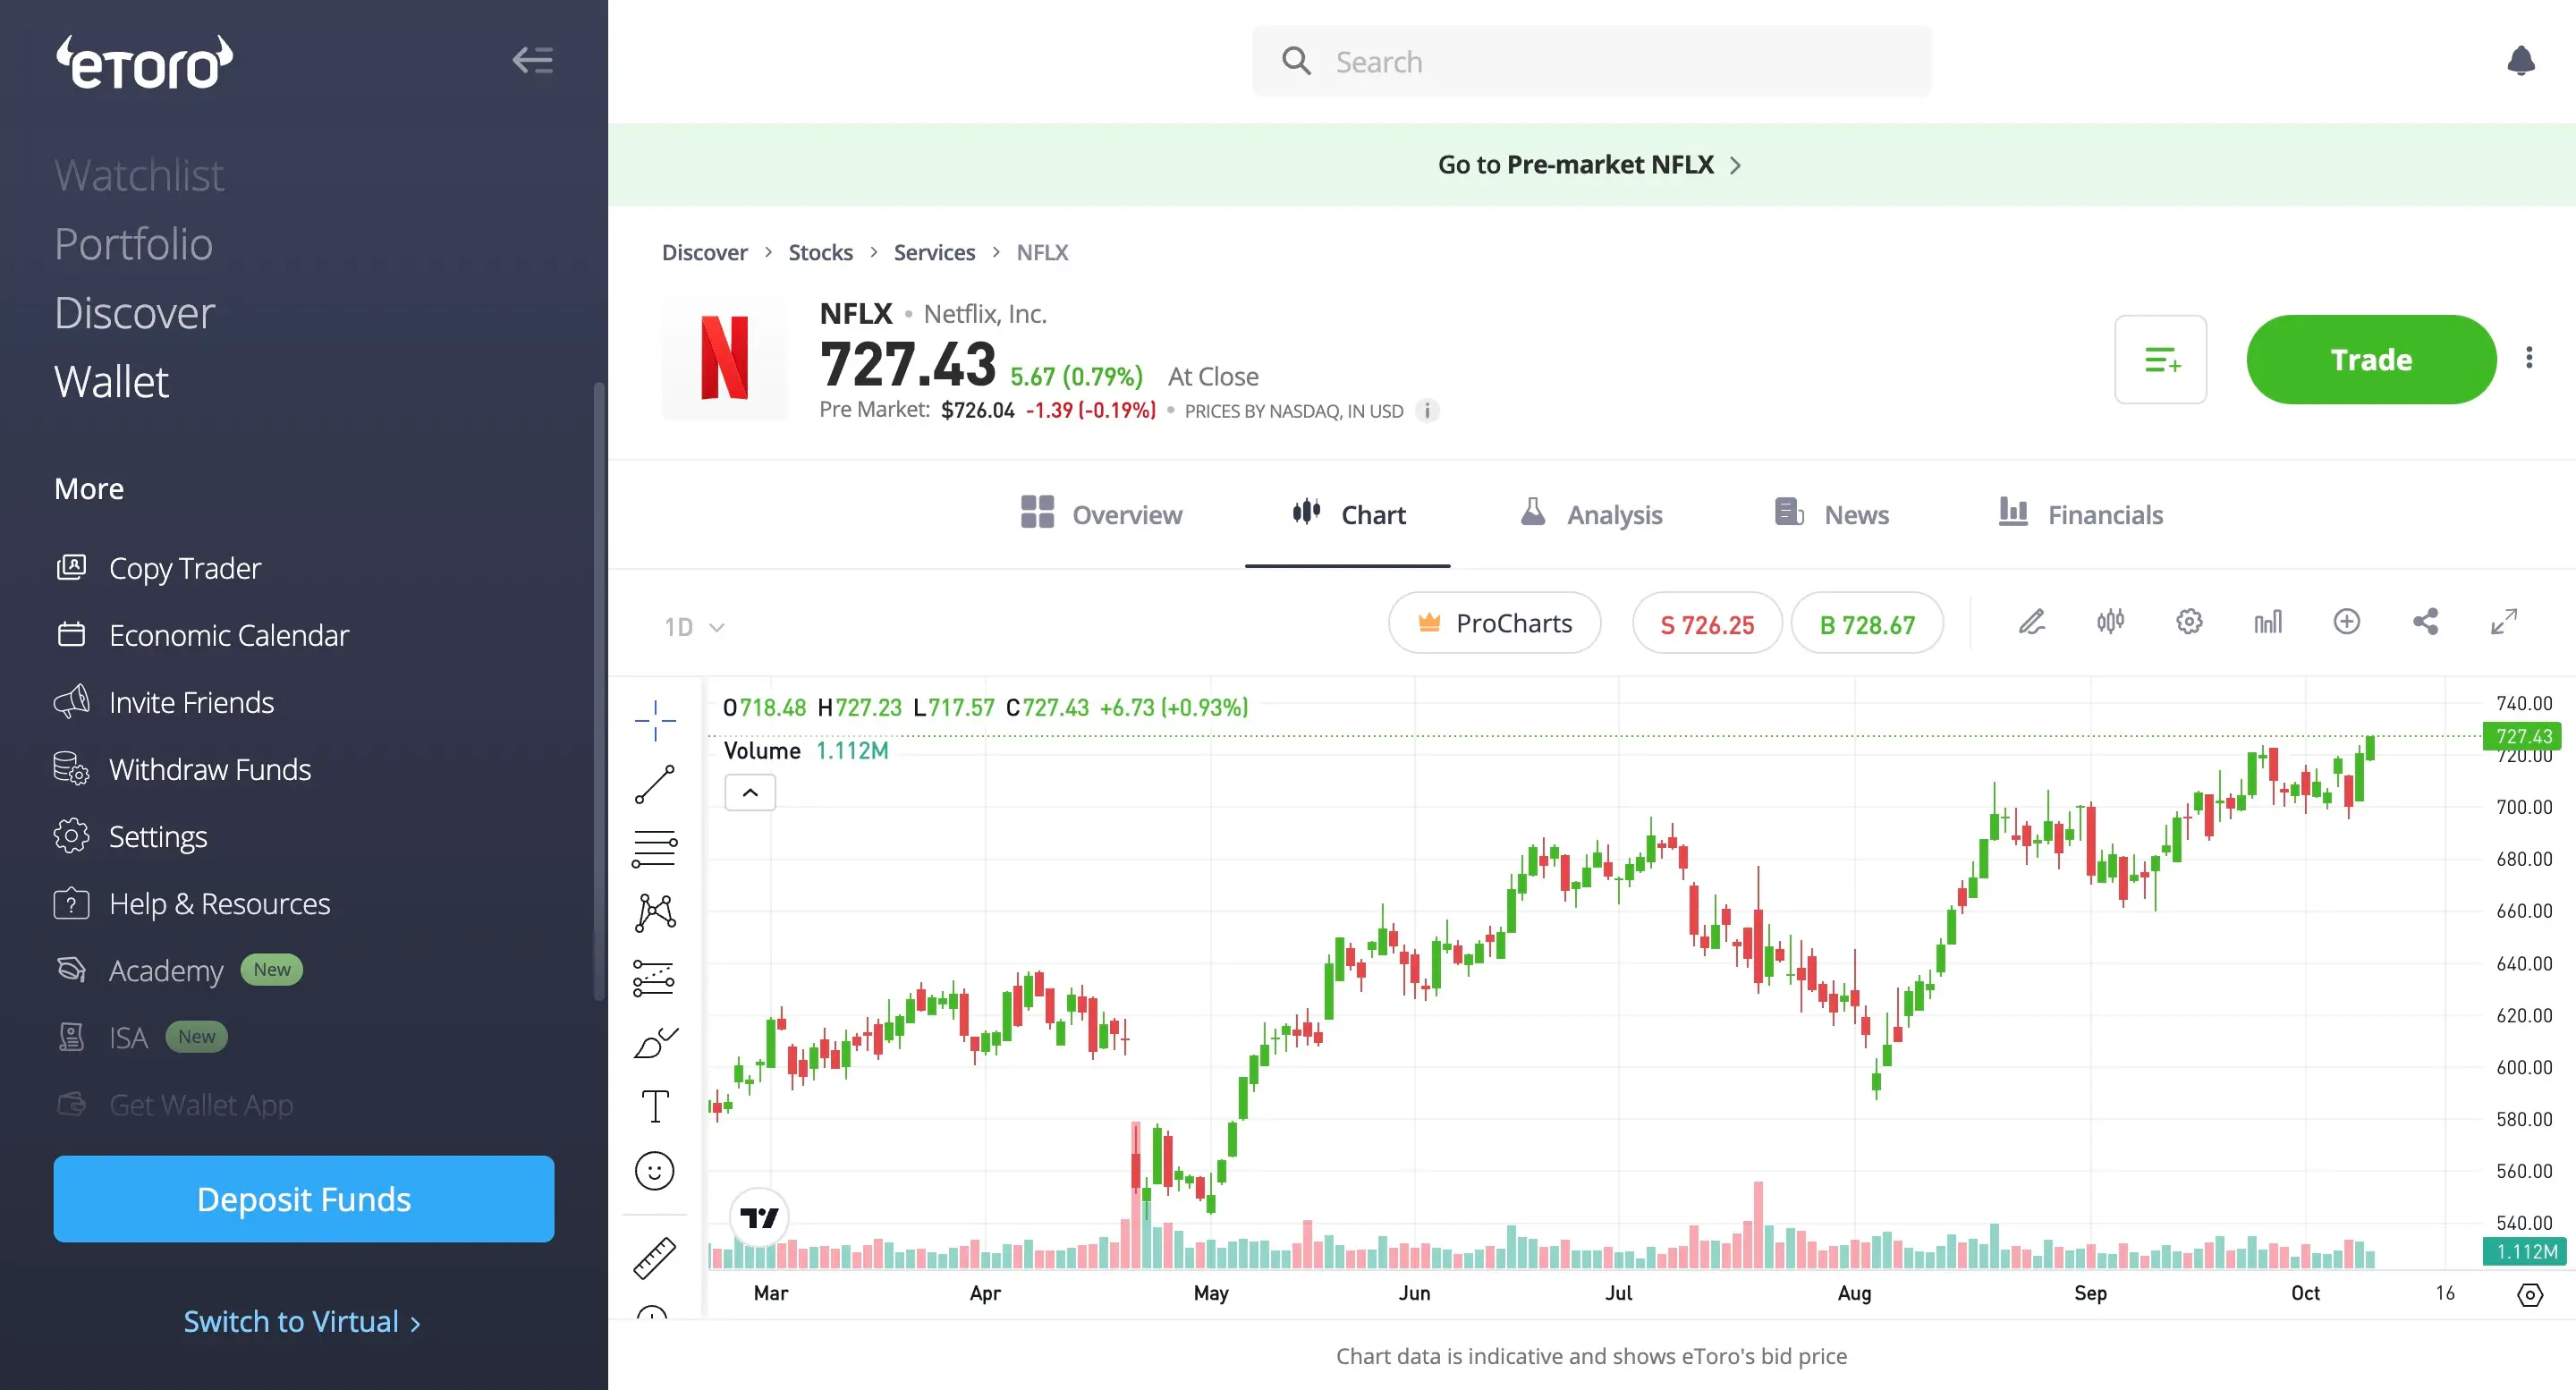Image resolution: width=2576 pixels, height=1390 pixels.
Task: Open the Financials tab
Action: 2081,514
